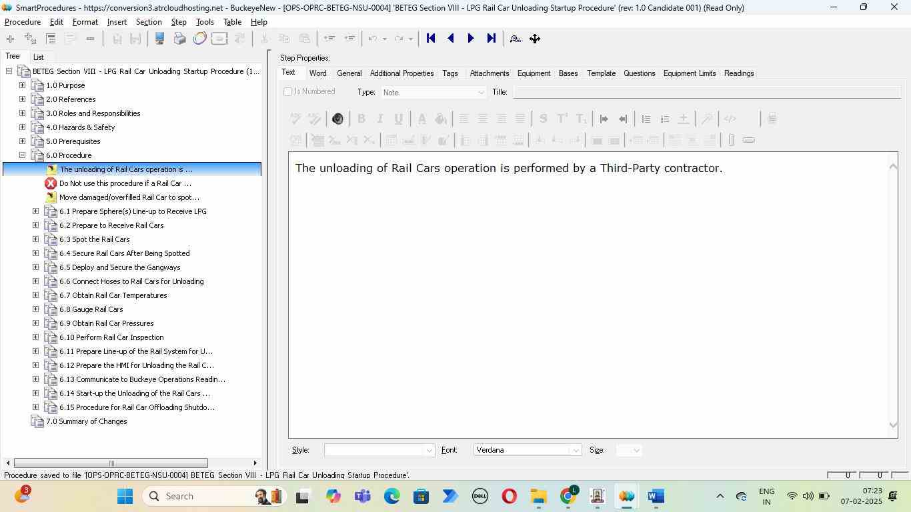Click the text editor scroll-down arrow

(x=893, y=425)
